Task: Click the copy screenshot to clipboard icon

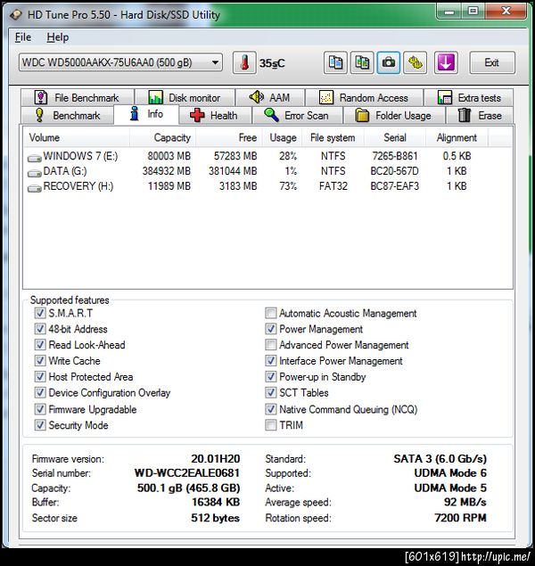Action: tap(362, 62)
